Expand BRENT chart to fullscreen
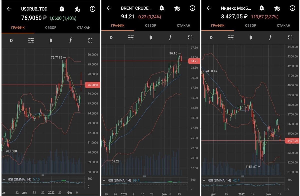Image resolution: width=300 pixels, height=196 pixels. point(190,37)
